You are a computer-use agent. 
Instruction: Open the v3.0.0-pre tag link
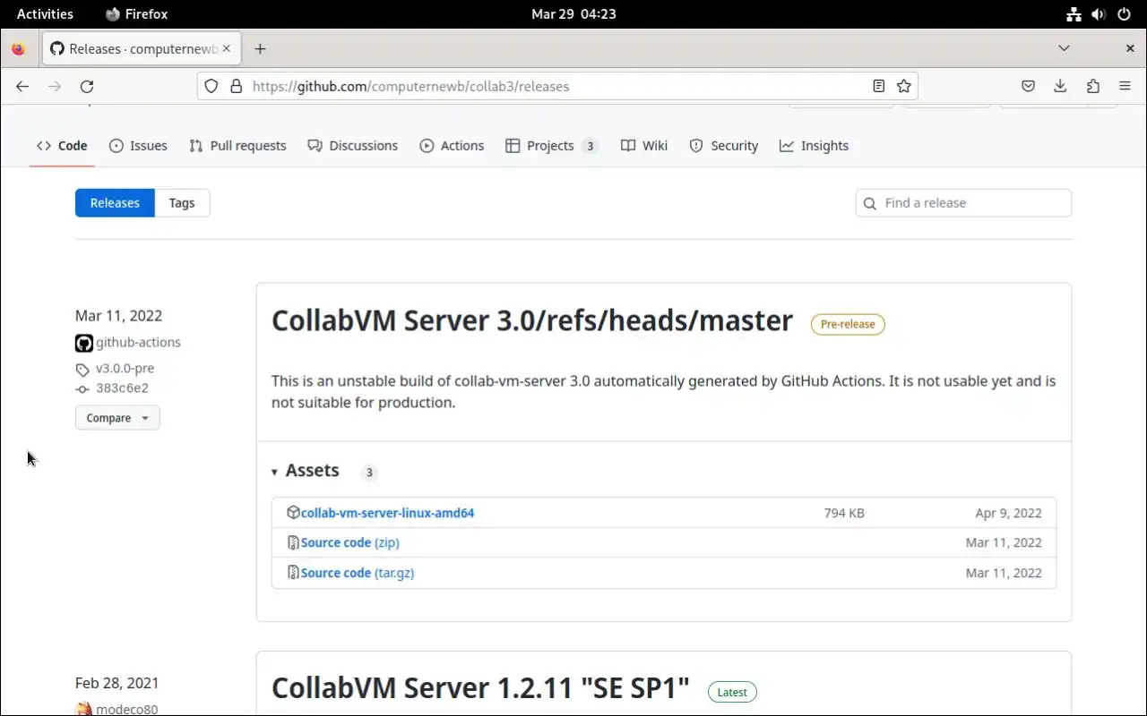coord(125,369)
